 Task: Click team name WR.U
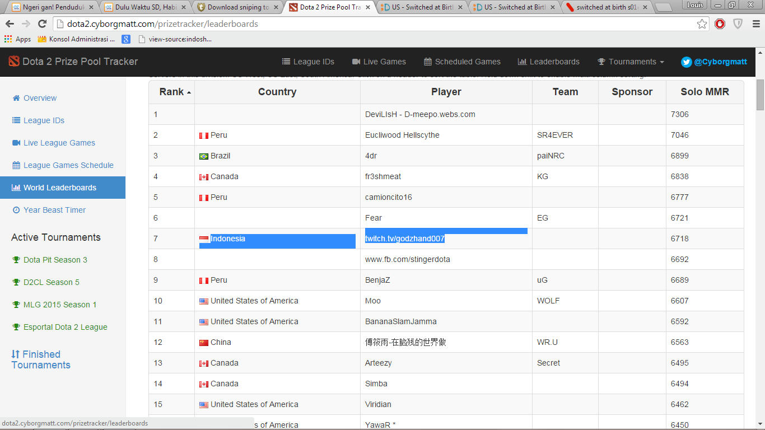pyautogui.click(x=547, y=342)
